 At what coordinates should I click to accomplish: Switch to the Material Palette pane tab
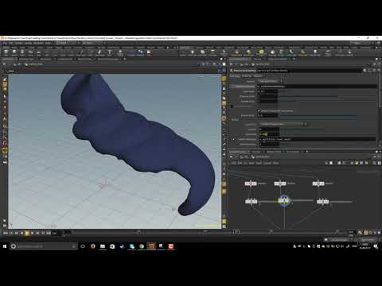point(274,152)
